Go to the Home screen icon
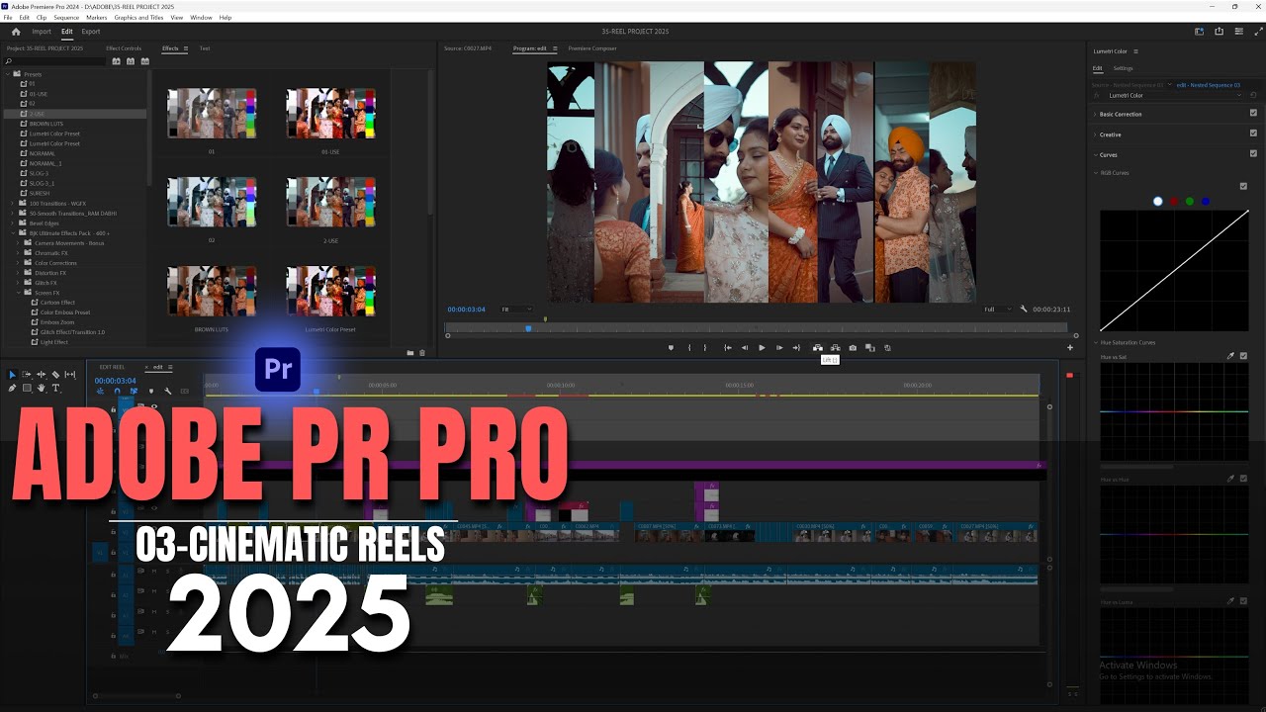The height and width of the screenshot is (712, 1266). (x=16, y=32)
